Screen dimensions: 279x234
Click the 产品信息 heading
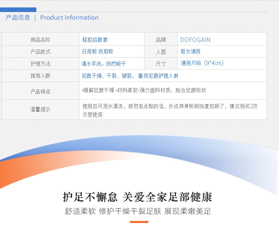(18, 17)
